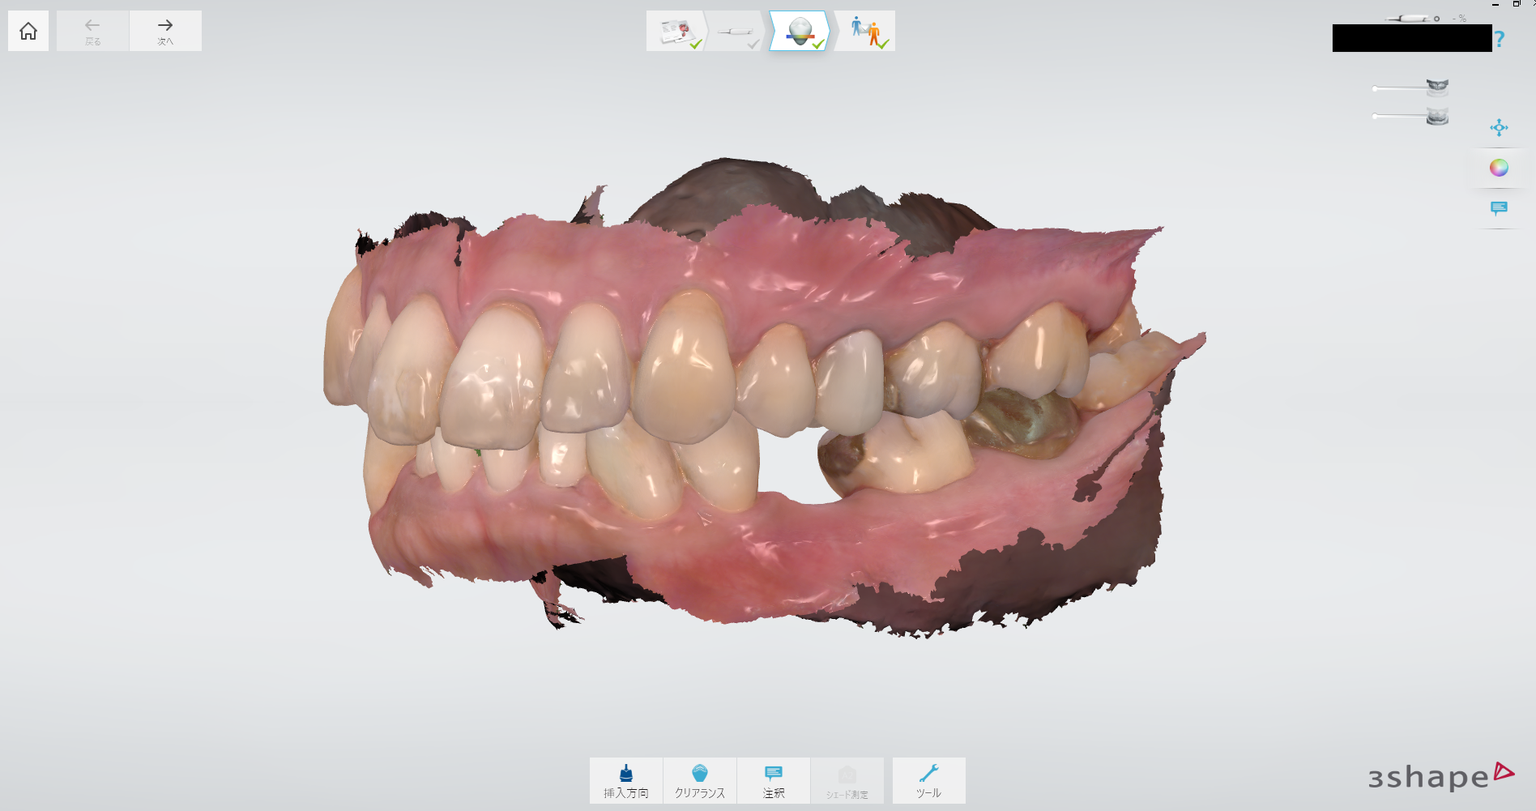This screenshot has width=1536, height=811.
Task: Go to the Home screen
Action: point(28,31)
